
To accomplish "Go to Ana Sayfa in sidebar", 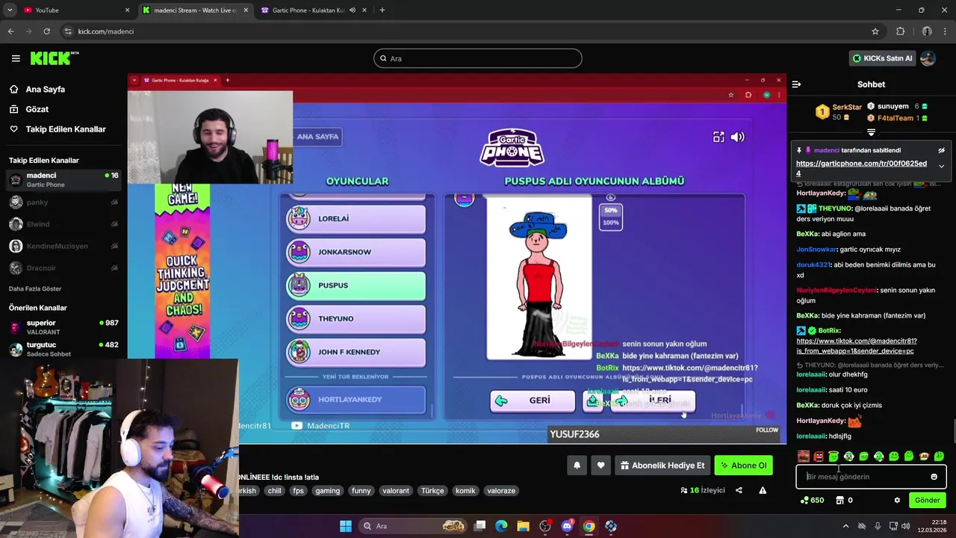I will [45, 89].
